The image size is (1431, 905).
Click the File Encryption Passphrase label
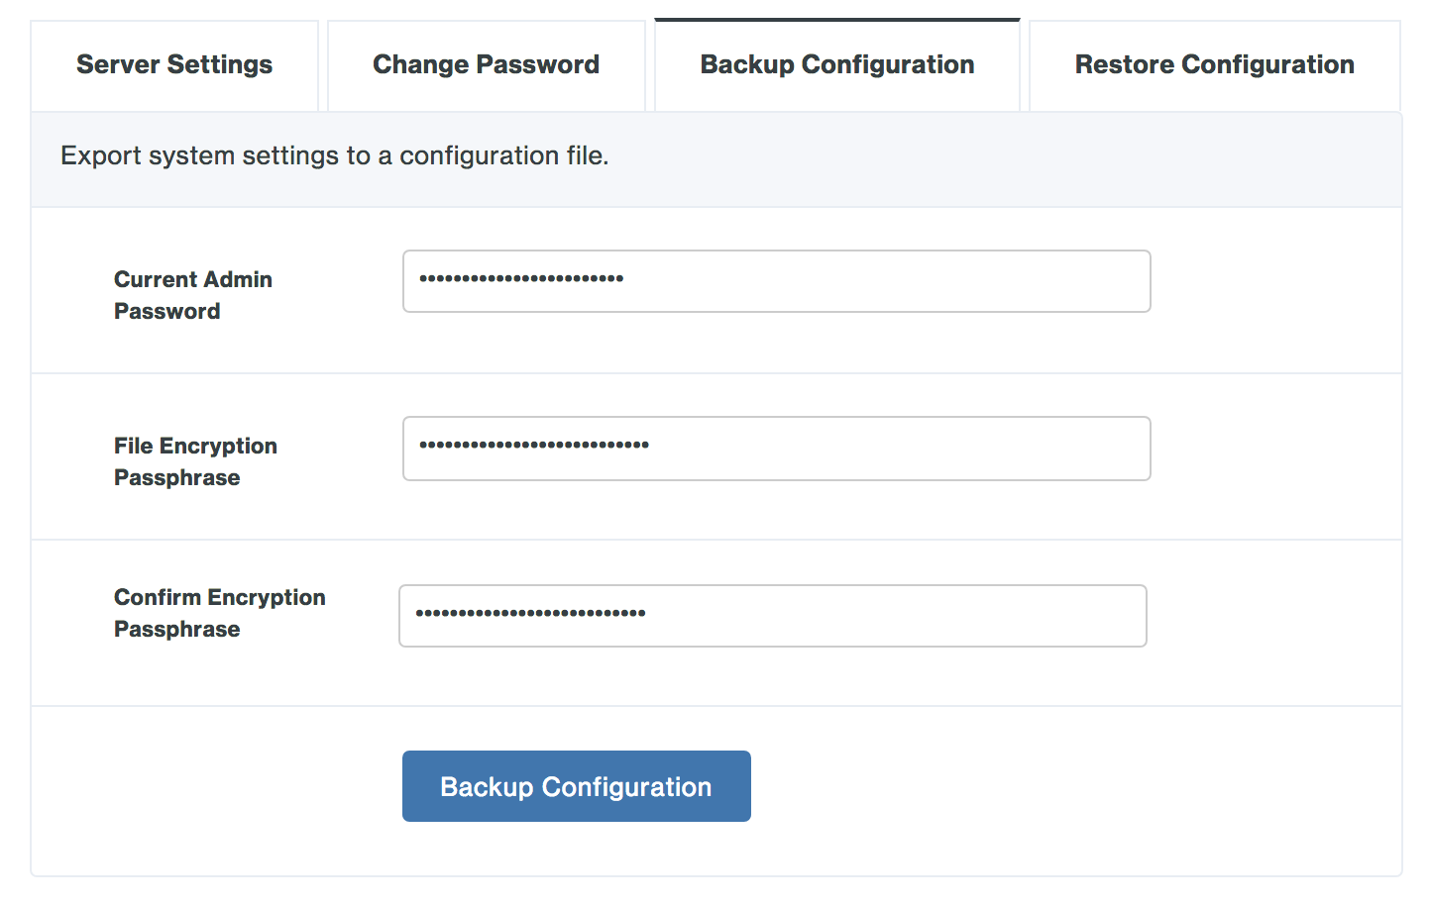pyautogui.click(x=195, y=460)
